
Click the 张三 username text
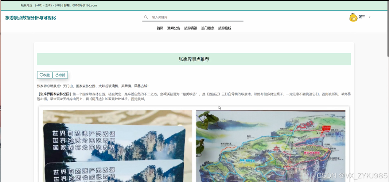362,17
